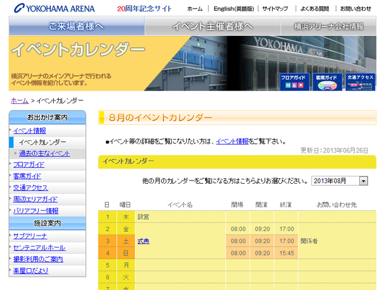The width and height of the screenshot is (387, 290).
Task: Open 撮影利用のご案内 sidebar link
Action: click(x=38, y=259)
